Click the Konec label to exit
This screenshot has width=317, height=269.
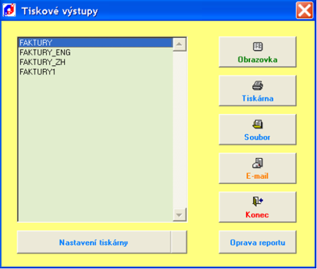[257, 215]
